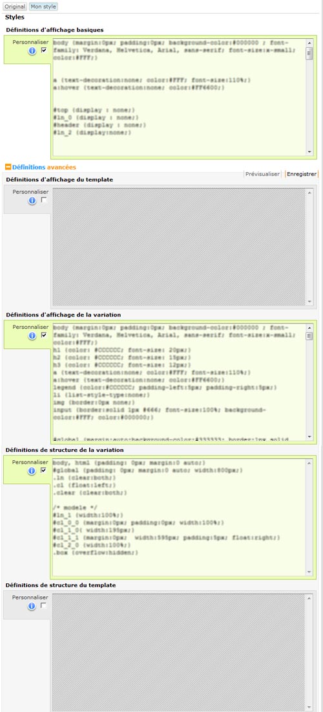Image resolution: width=323 pixels, height=712 pixels.
Task: Enable Personnaliser for Définitions d'affichage du template
Action: point(44,200)
